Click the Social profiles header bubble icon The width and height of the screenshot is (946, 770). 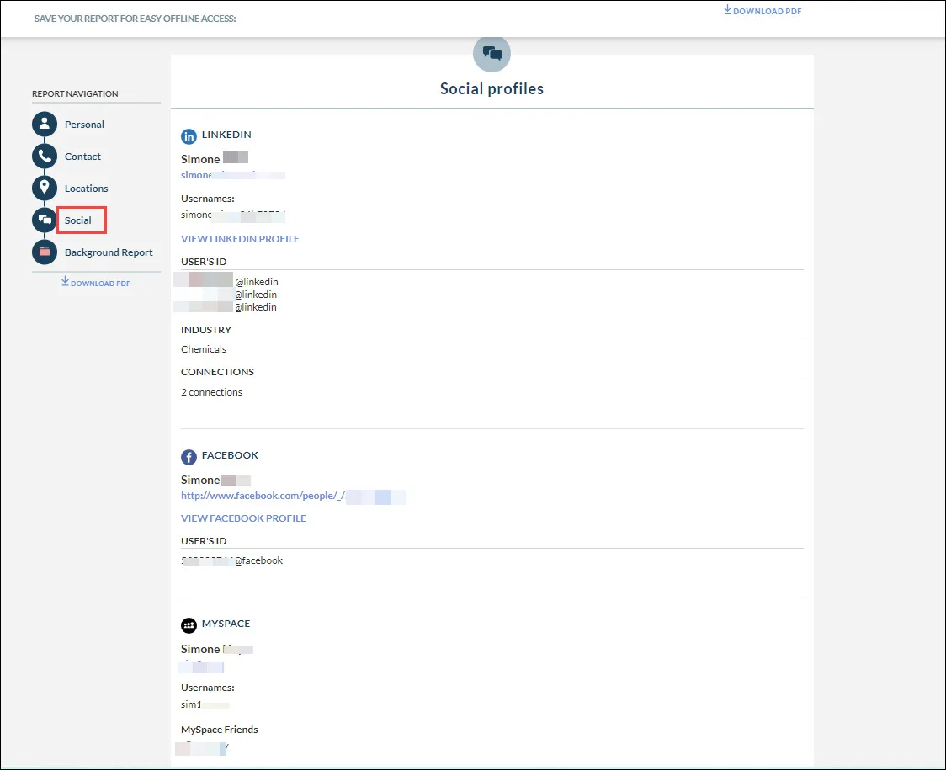[492, 53]
